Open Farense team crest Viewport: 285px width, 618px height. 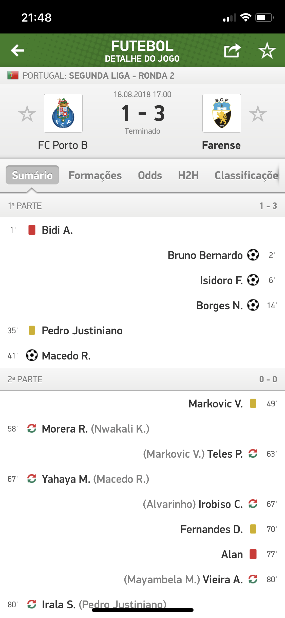[222, 113]
